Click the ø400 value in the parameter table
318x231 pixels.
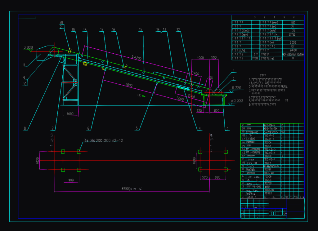[x=293, y=50]
